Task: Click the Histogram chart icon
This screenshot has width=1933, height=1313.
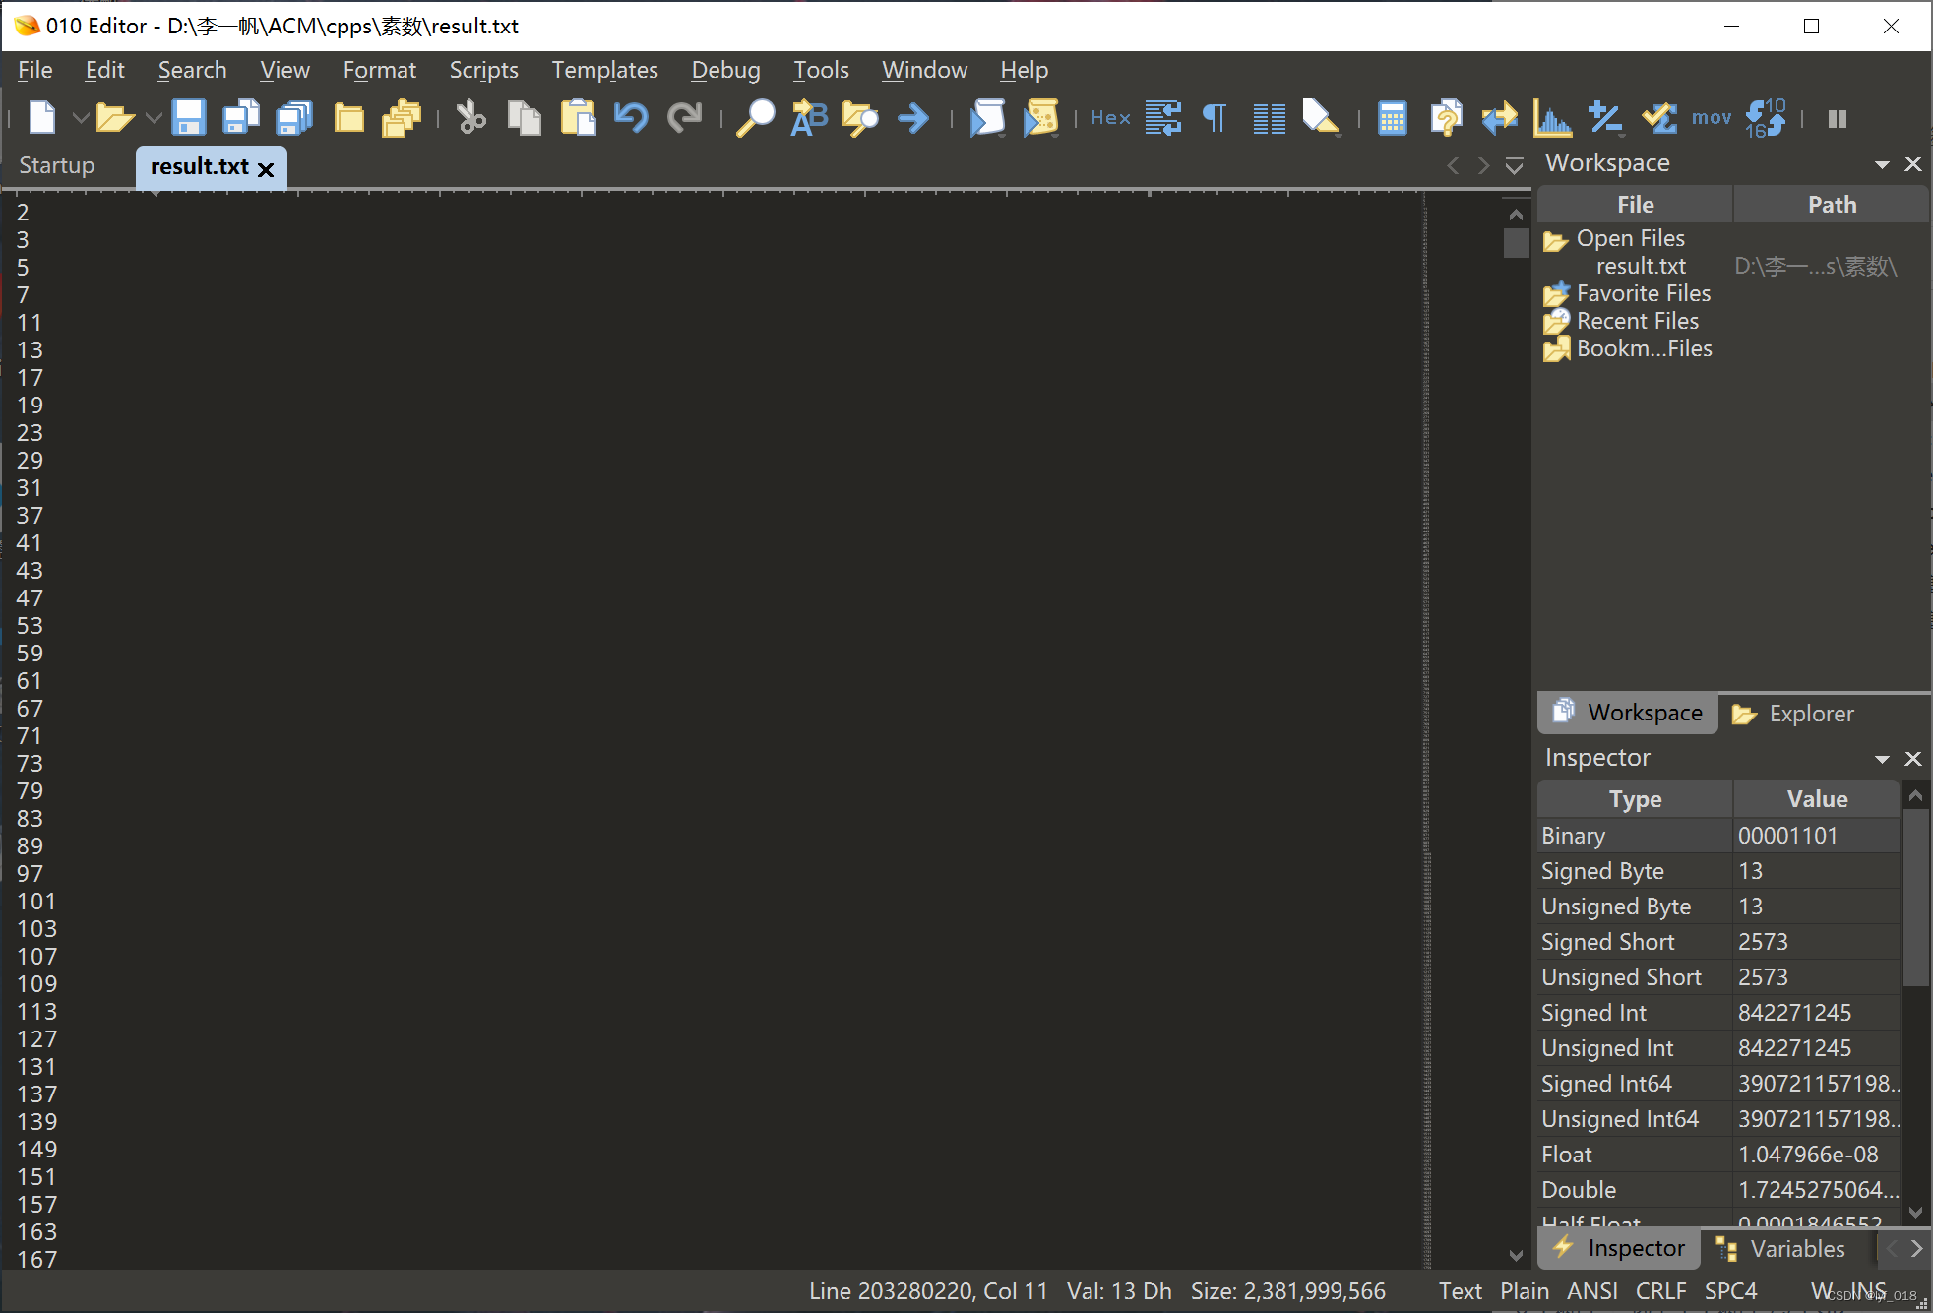Action: click(1552, 118)
